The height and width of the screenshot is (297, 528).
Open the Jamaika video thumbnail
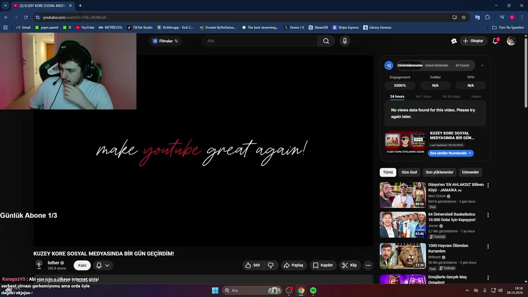(403, 195)
